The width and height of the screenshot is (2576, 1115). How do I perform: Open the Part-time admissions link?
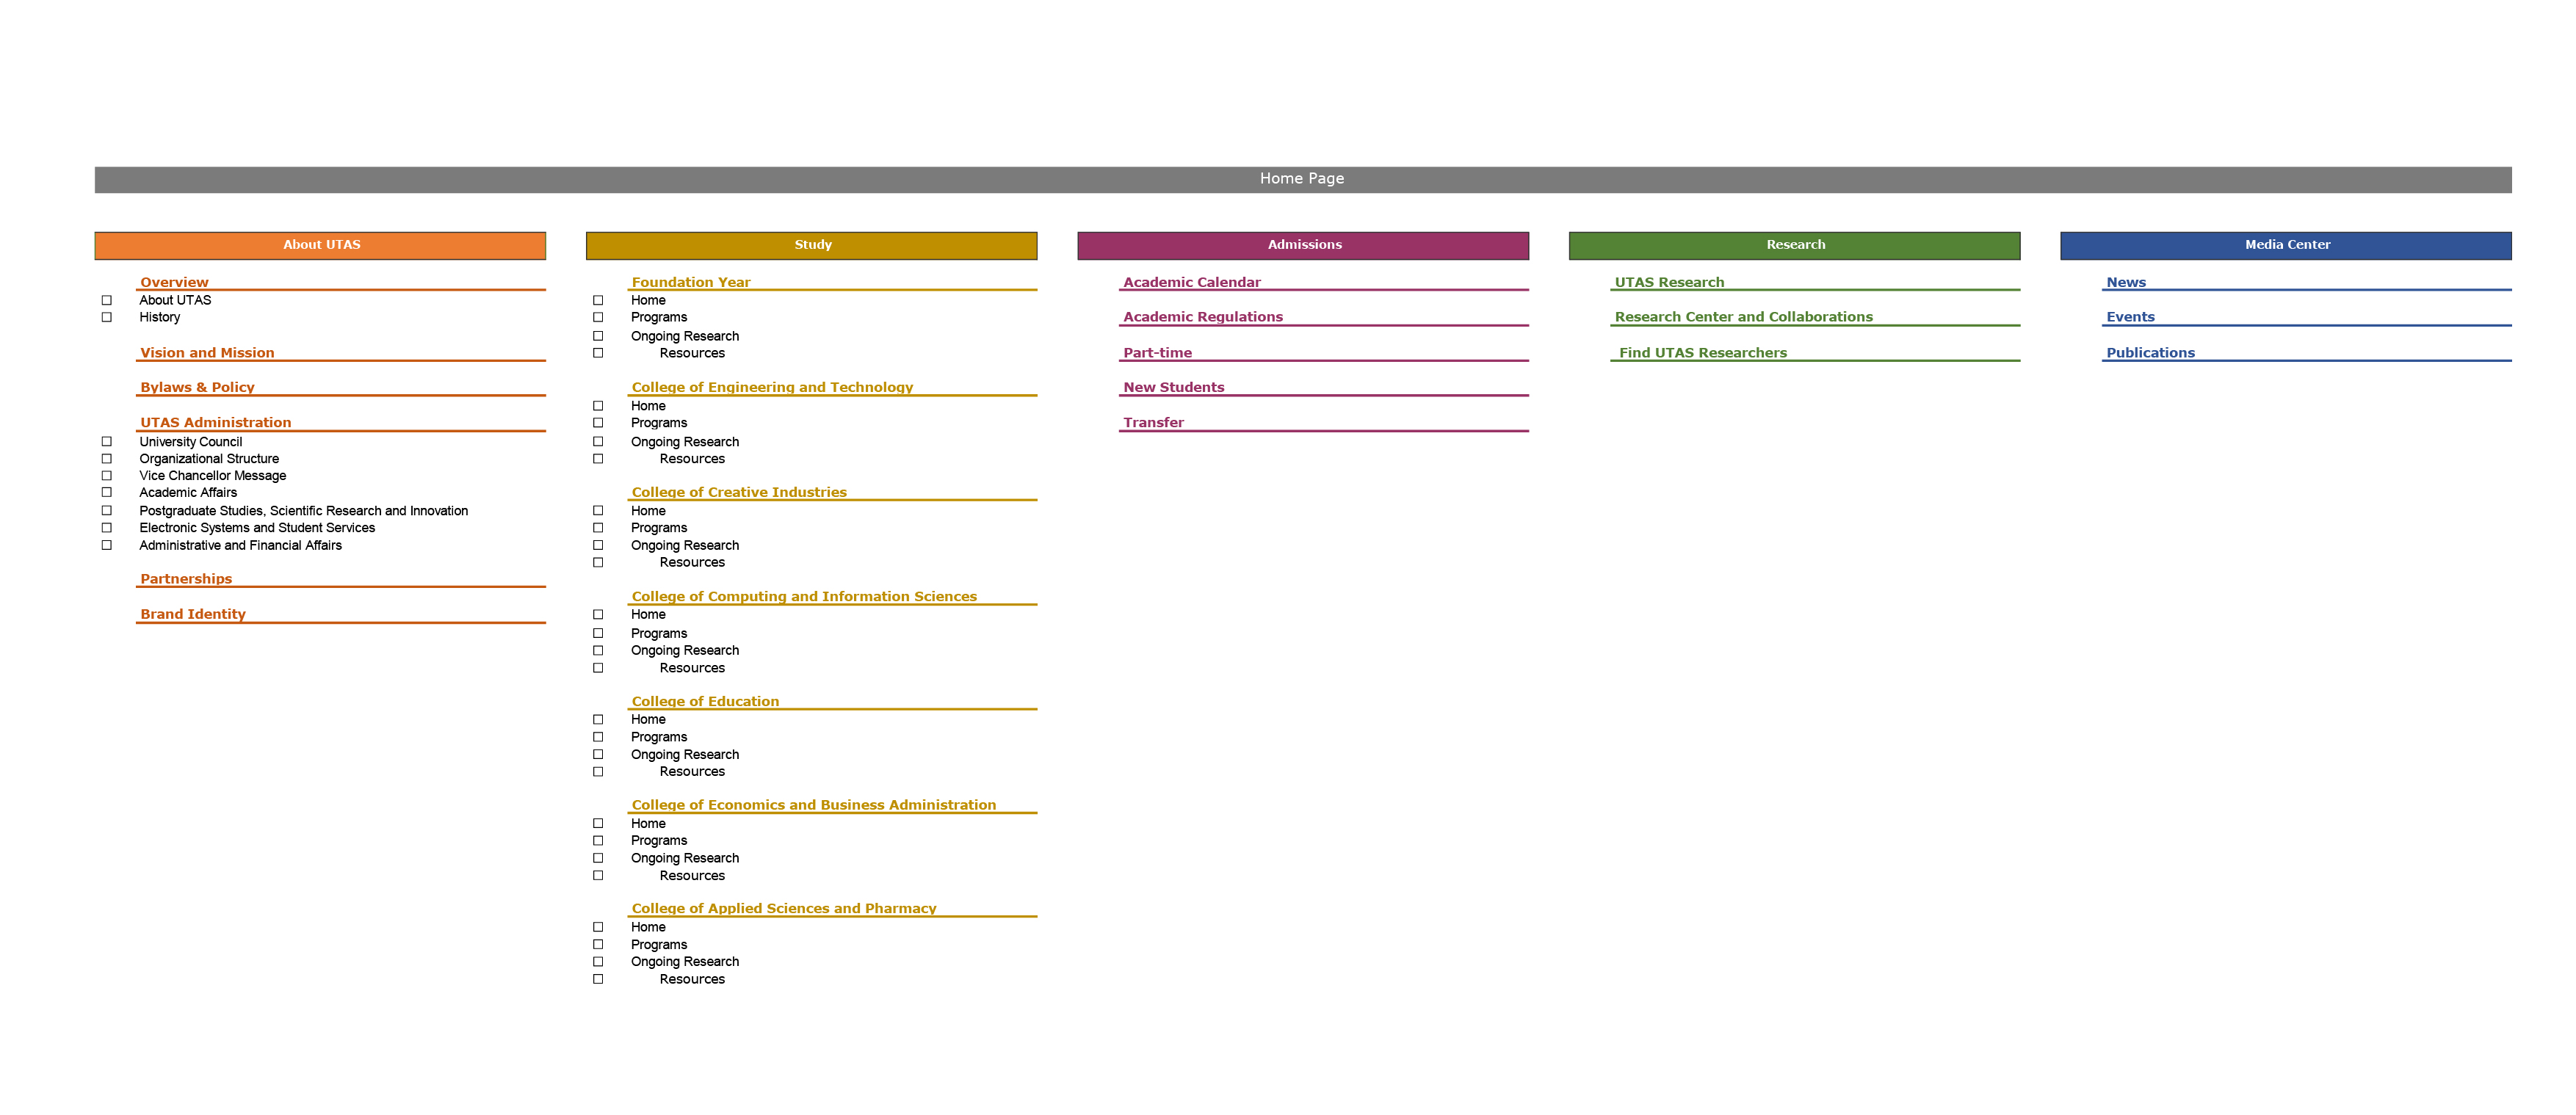[1157, 353]
